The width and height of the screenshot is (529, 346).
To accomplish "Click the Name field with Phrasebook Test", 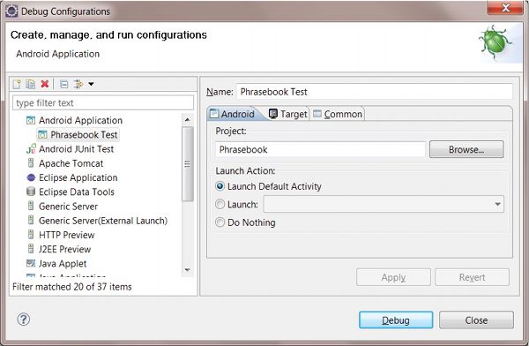I will pos(375,92).
